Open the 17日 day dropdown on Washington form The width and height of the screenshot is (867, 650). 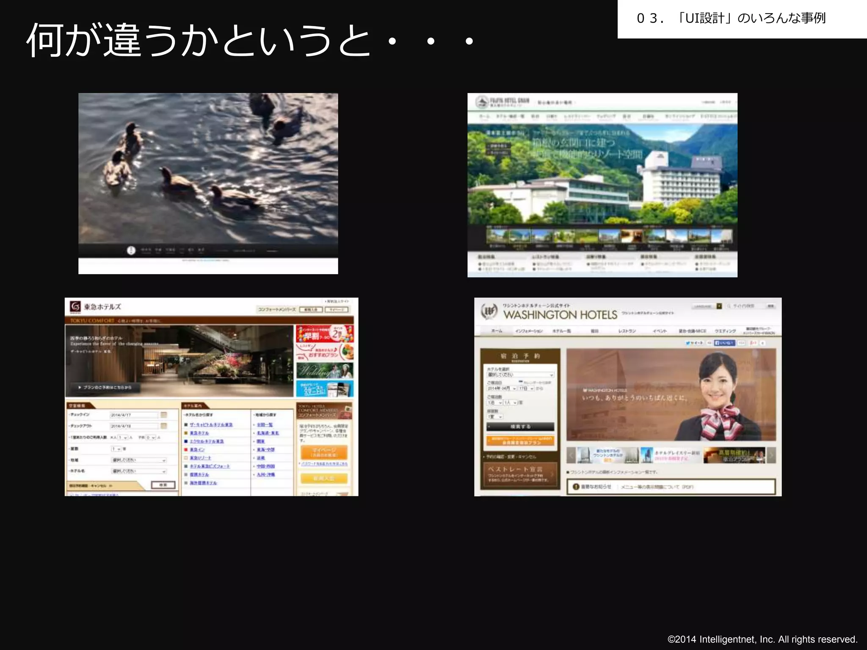[x=527, y=388]
